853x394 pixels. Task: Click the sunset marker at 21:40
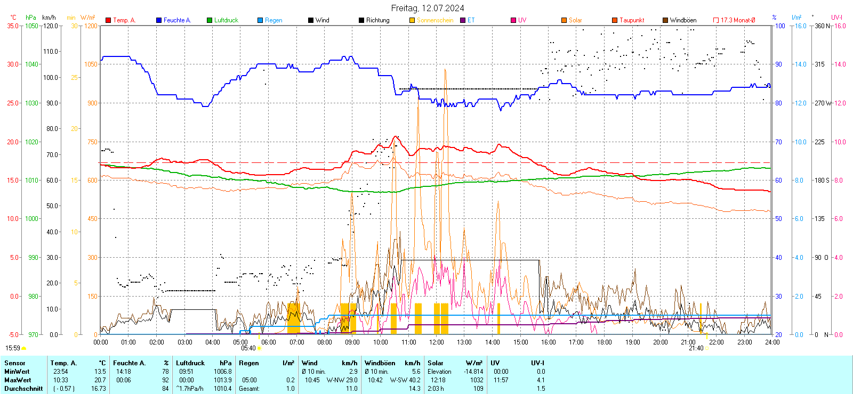707,348
